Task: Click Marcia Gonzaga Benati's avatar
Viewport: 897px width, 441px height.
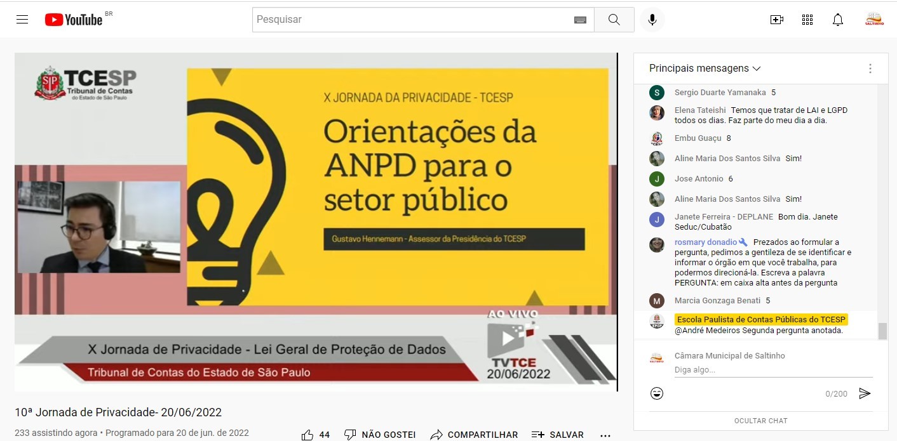Action: [657, 301]
